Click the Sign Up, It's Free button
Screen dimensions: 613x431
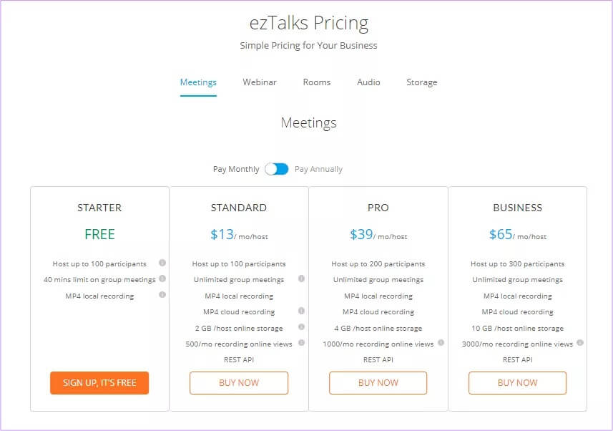(x=99, y=382)
